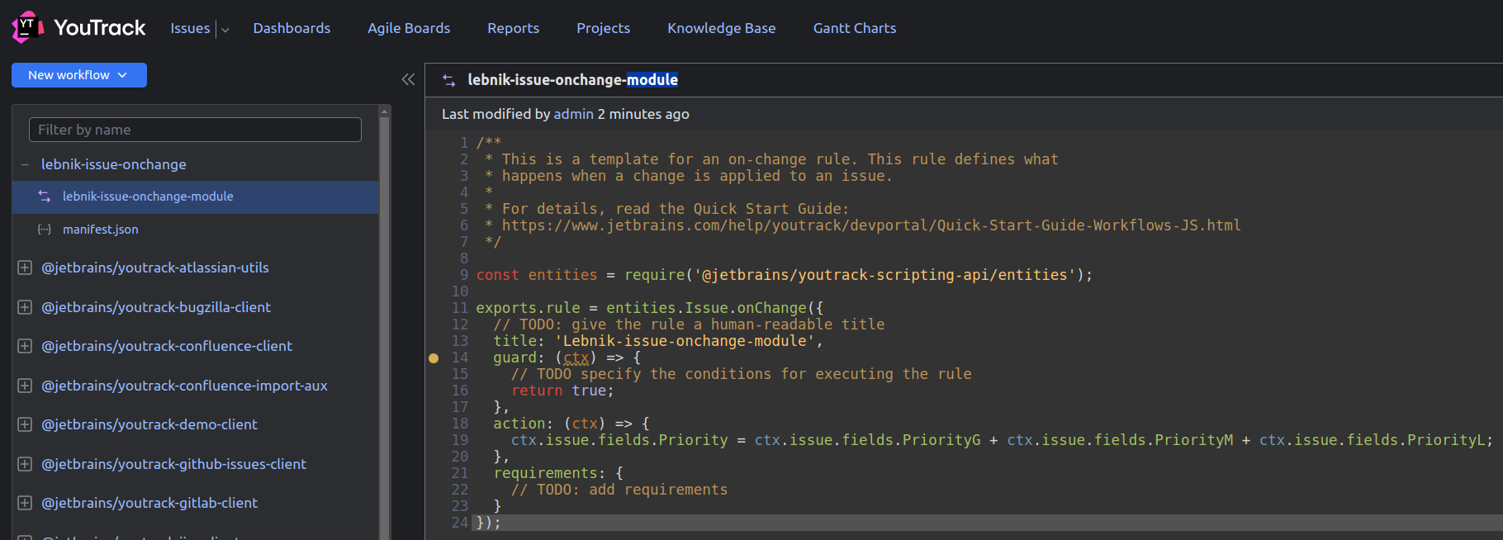The height and width of the screenshot is (540, 1503).
Task: Click the YouTrack logo icon
Action: click(x=27, y=27)
